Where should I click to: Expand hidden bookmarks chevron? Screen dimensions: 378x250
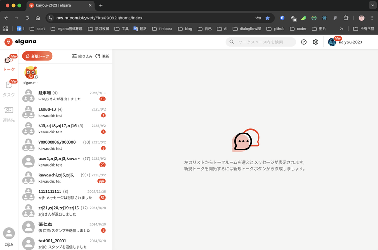pos(342,29)
